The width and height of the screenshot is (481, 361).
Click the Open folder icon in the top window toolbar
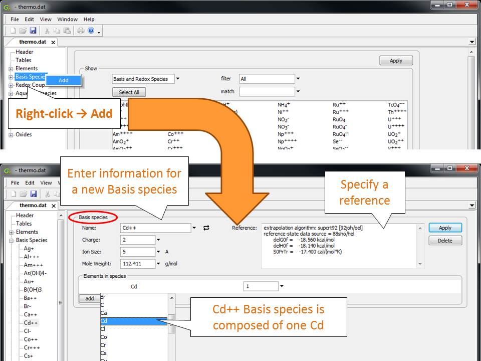pyautogui.click(x=23, y=31)
